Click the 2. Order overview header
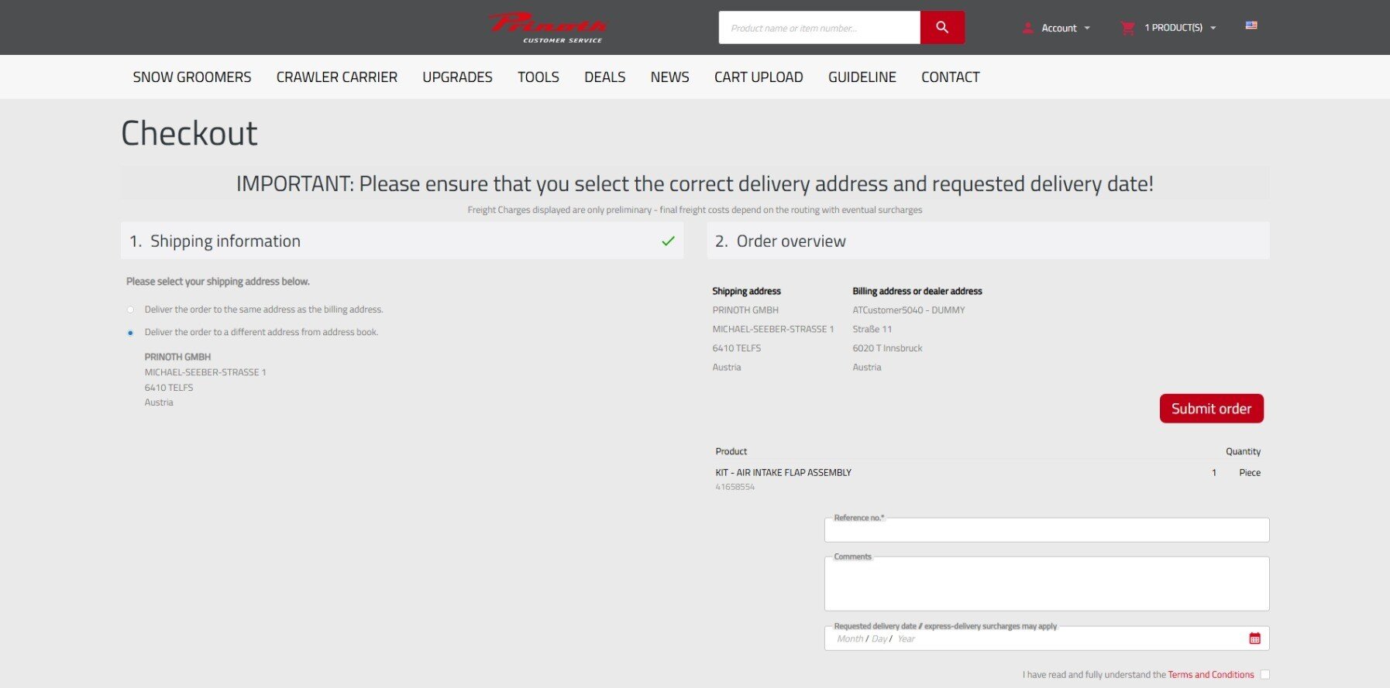 tap(988, 241)
